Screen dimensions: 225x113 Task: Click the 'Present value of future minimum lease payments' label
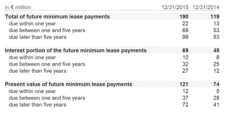[x=68, y=84]
